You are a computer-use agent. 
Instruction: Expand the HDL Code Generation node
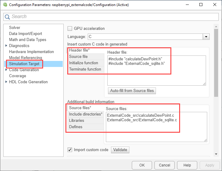(x=6, y=82)
